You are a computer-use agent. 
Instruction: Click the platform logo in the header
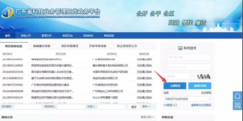(x=8, y=13)
